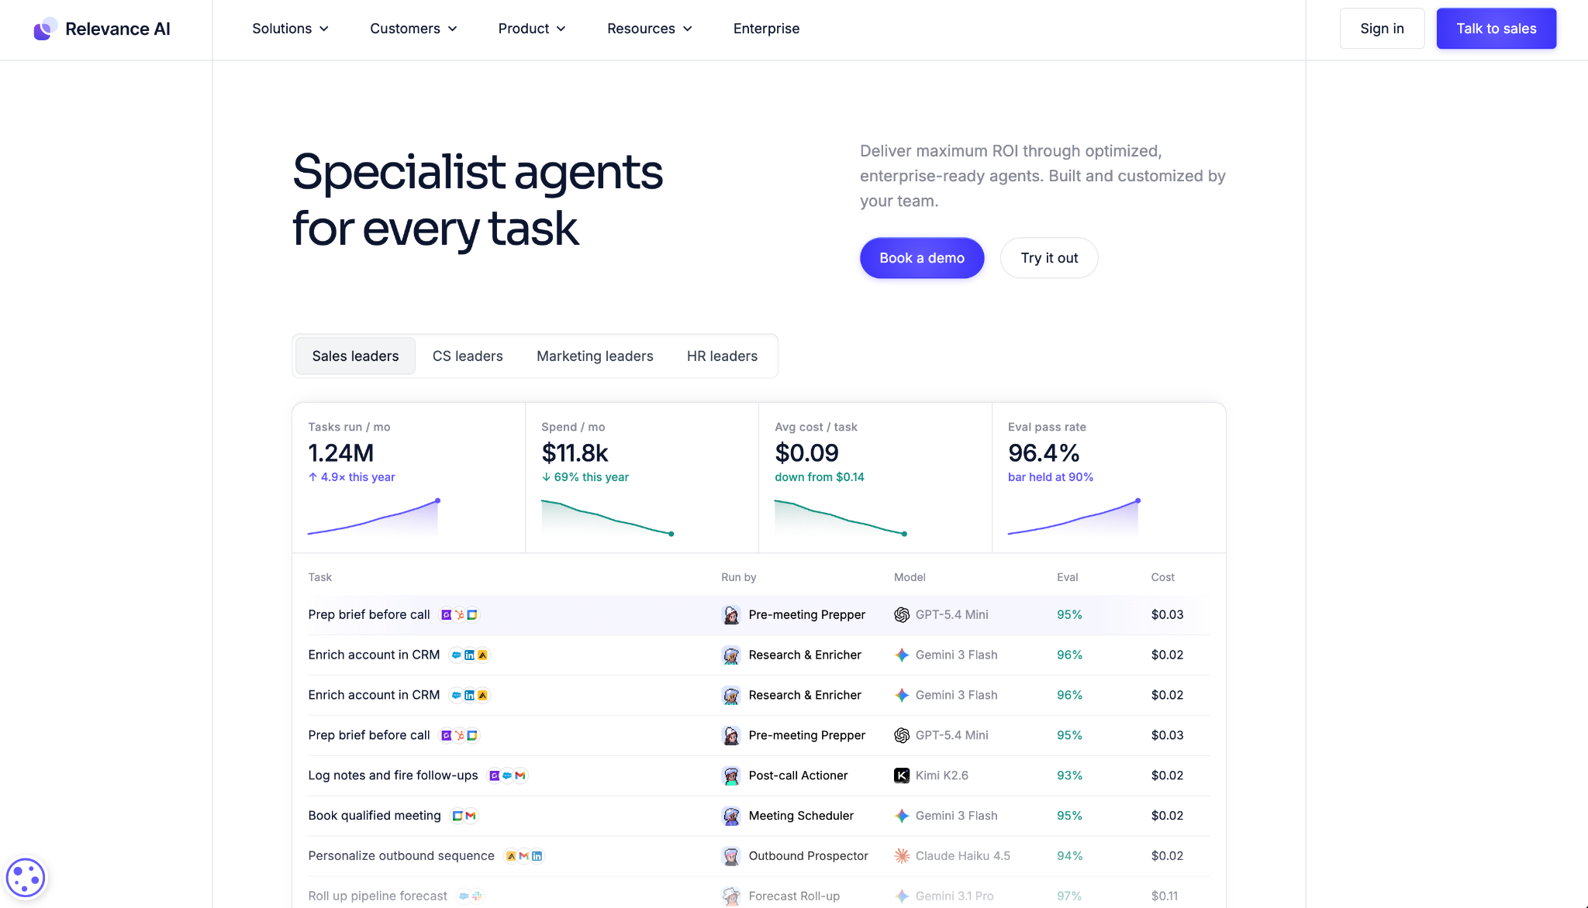Click the Talk to sales button

[1496, 29]
